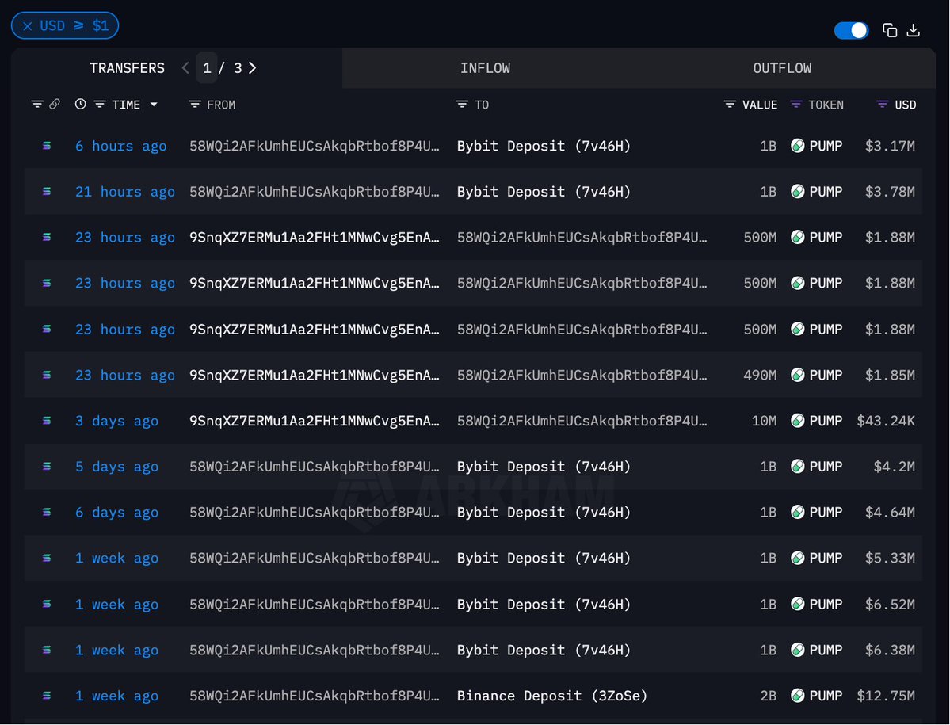950x725 pixels.
Task: Click the PUMP token icon in the $5.33M row
Action: pyautogui.click(x=797, y=558)
